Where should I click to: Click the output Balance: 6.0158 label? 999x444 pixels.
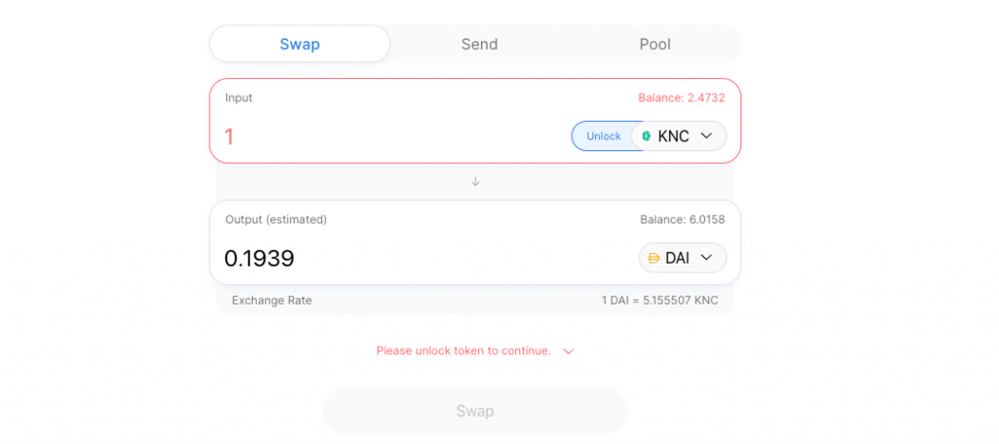click(682, 220)
